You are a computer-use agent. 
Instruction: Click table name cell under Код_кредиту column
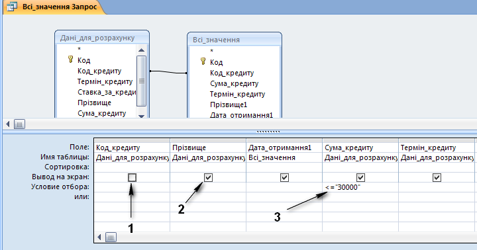pyautogui.click(x=132, y=157)
